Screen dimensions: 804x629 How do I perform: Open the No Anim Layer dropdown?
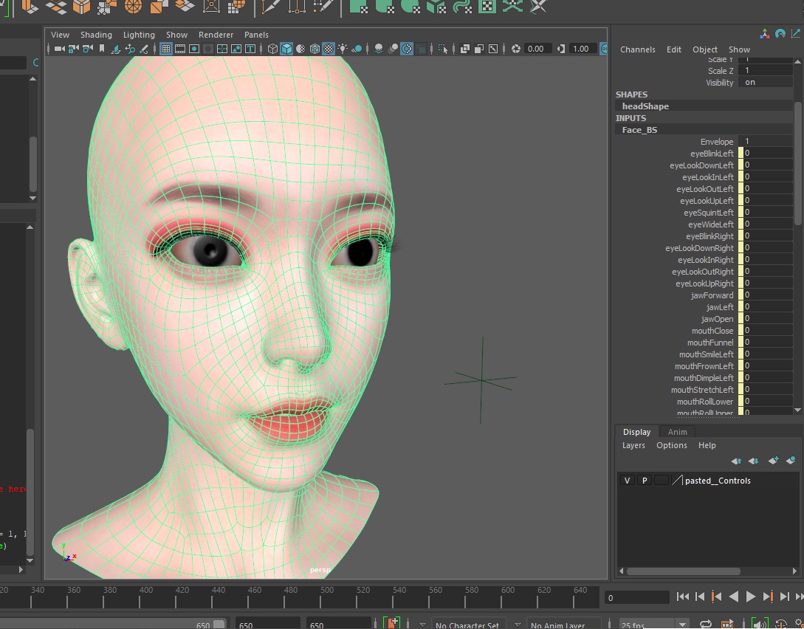pyautogui.click(x=563, y=625)
